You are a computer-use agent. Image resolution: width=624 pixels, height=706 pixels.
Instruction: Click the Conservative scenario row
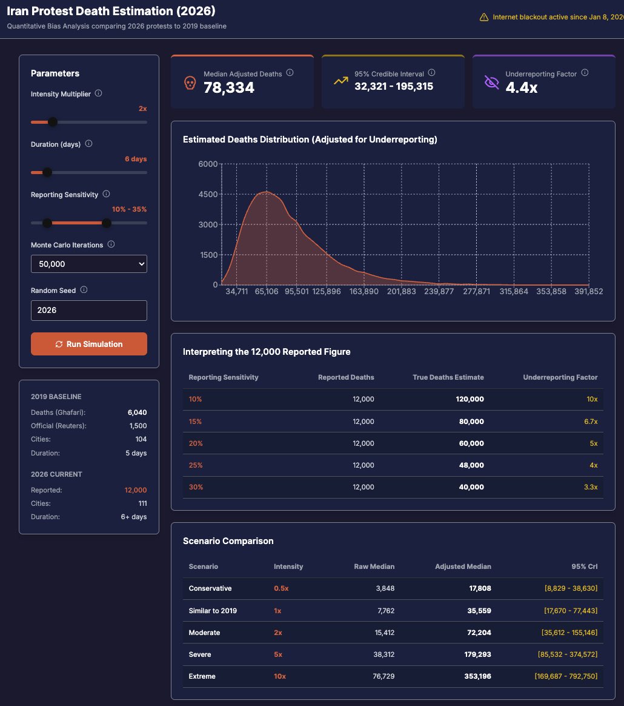click(393, 588)
